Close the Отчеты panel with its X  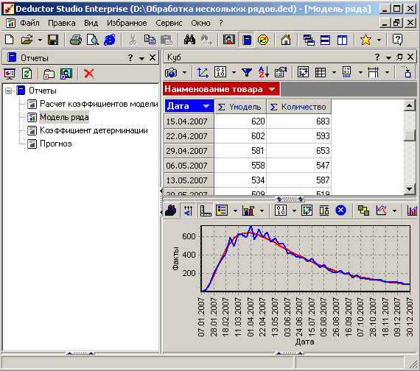(x=153, y=57)
